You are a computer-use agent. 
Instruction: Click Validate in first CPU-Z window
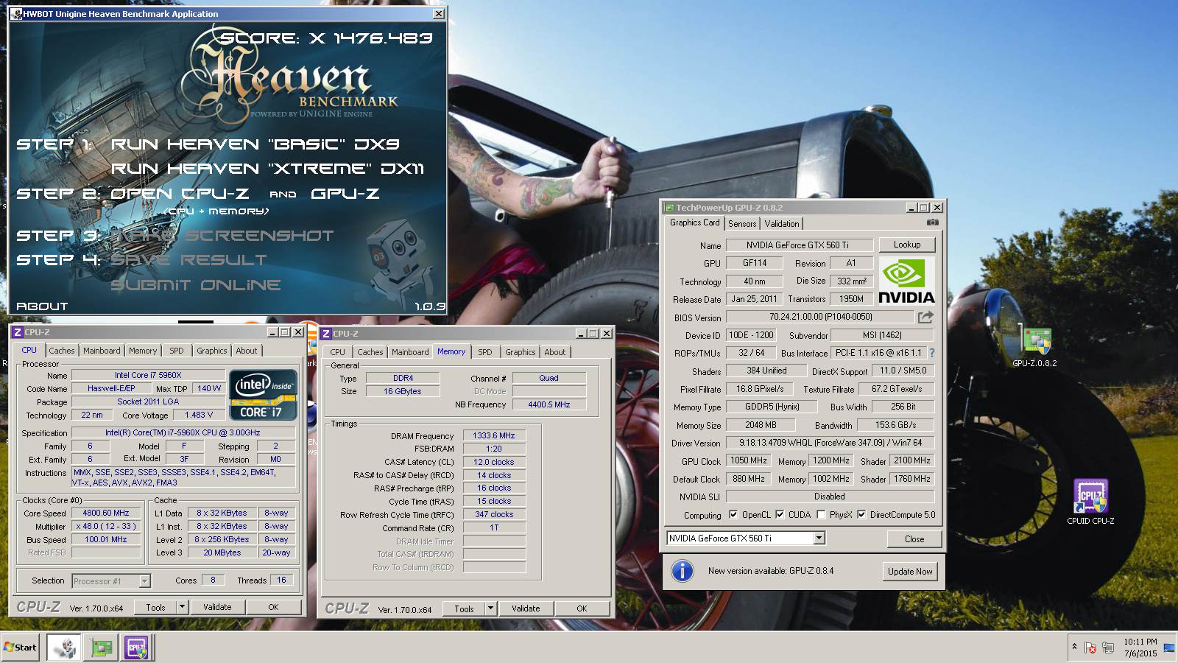click(x=217, y=607)
